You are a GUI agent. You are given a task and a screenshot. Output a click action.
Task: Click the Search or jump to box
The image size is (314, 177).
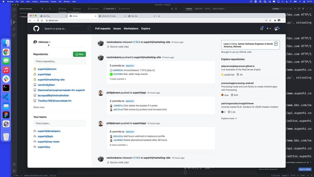pos(67,28)
